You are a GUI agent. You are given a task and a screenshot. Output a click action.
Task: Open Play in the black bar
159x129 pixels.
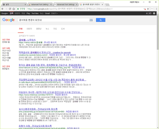pos(28,14)
